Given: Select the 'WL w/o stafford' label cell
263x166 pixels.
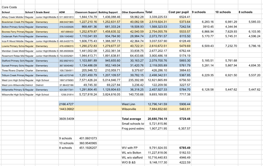Looking at the screenshot, I should coord(132,158).
